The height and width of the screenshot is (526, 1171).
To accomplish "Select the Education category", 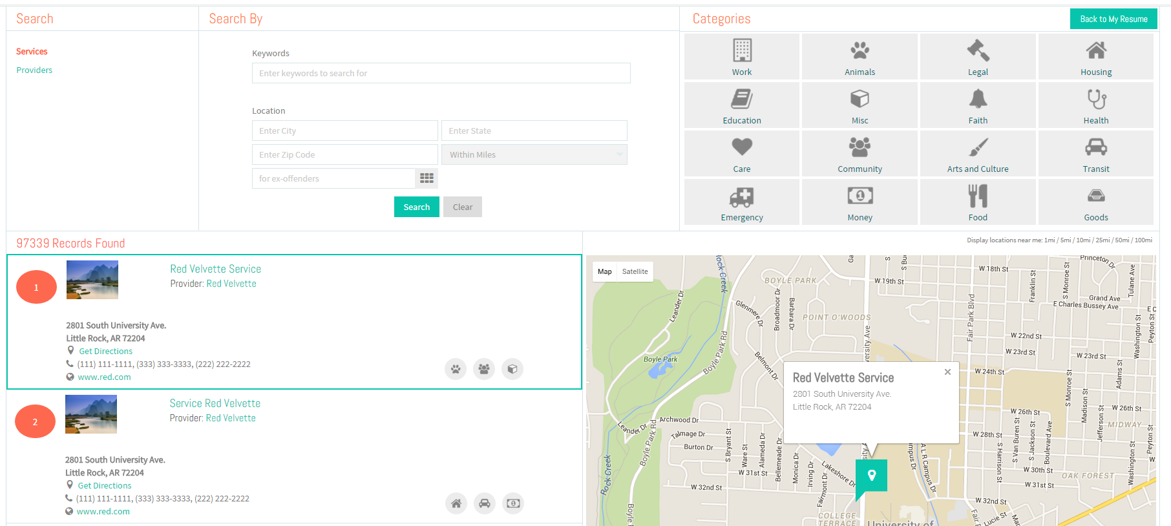I will point(742,105).
